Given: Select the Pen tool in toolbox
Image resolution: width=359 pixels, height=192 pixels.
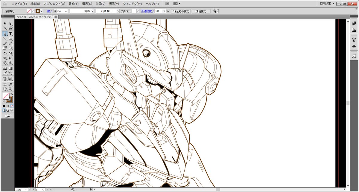Looking at the screenshot, I should [x=5, y=33].
